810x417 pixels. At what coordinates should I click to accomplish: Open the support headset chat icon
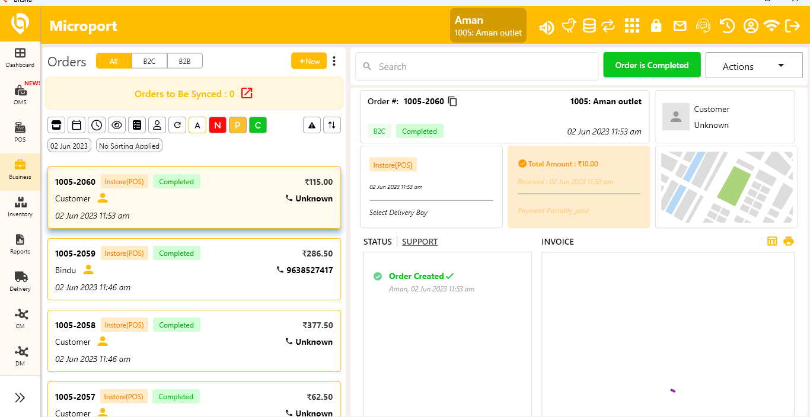pyautogui.click(x=703, y=25)
